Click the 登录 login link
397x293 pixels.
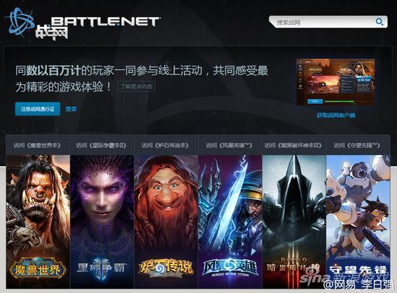[x=71, y=109]
